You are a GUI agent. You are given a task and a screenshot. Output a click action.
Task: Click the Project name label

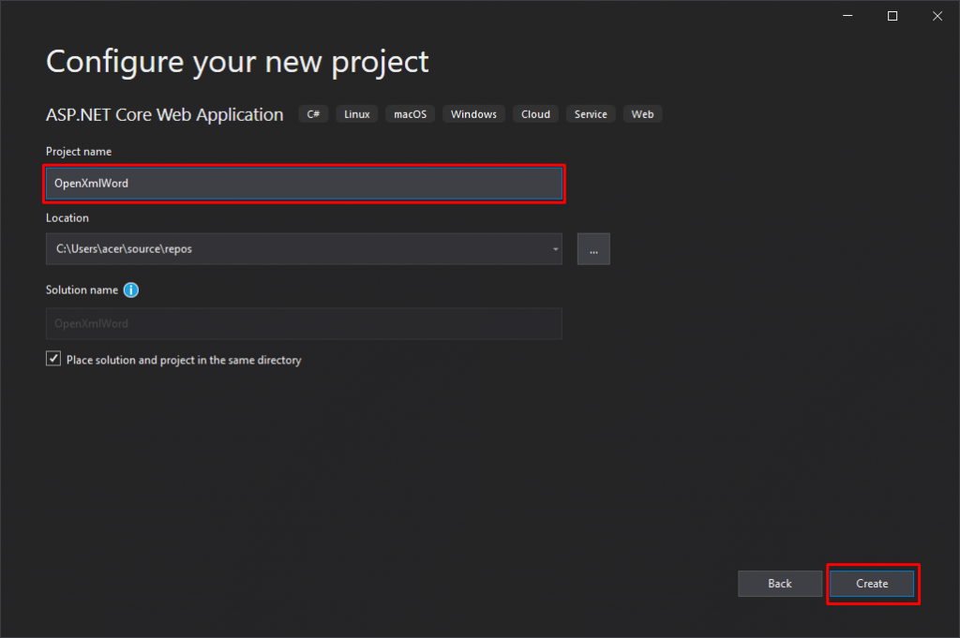pyautogui.click(x=79, y=152)
